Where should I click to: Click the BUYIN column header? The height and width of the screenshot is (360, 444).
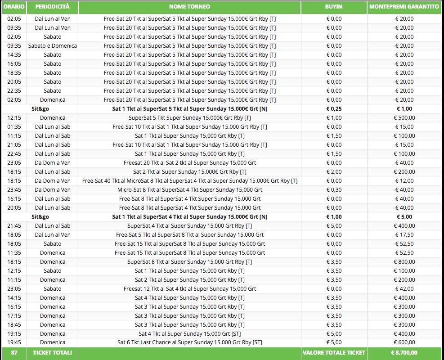tap(334, 7)
